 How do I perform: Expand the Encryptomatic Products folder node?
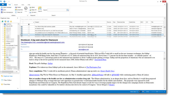click(3, 46)
